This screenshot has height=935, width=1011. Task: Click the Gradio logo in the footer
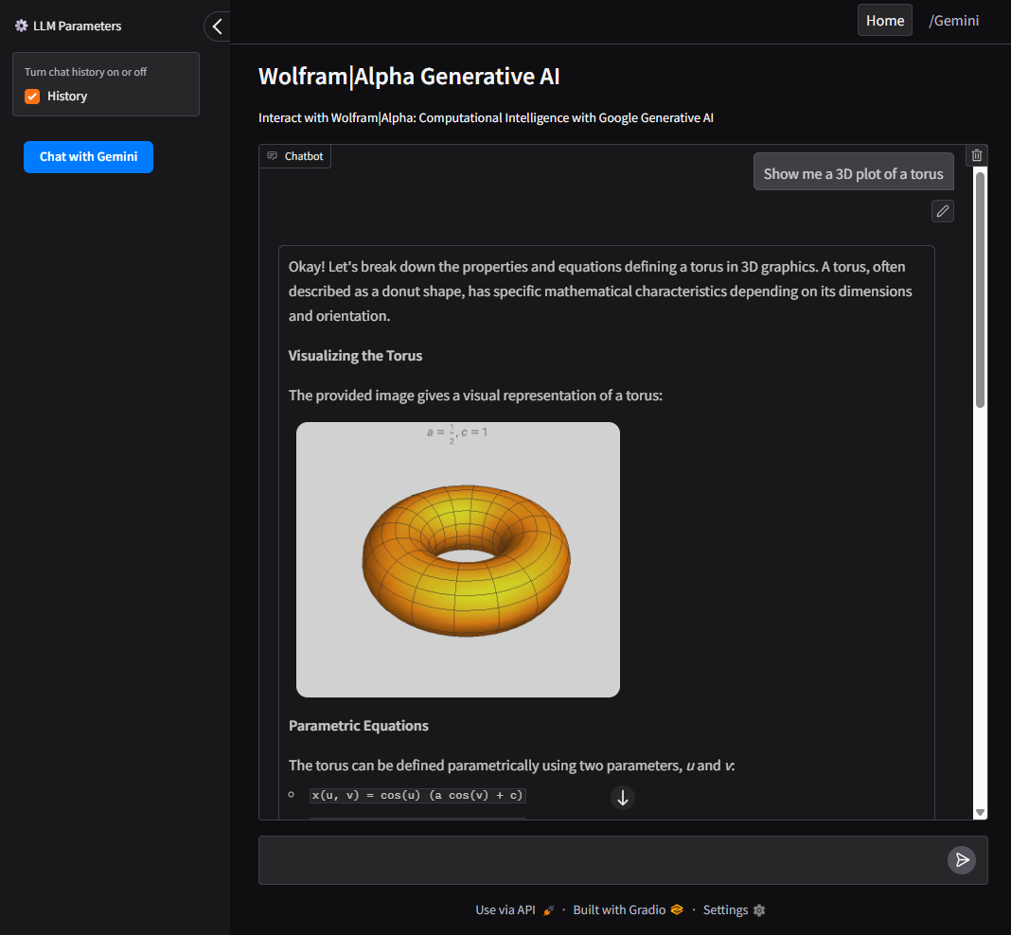[675, 909]
